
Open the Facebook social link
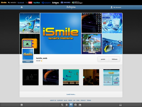21,3
